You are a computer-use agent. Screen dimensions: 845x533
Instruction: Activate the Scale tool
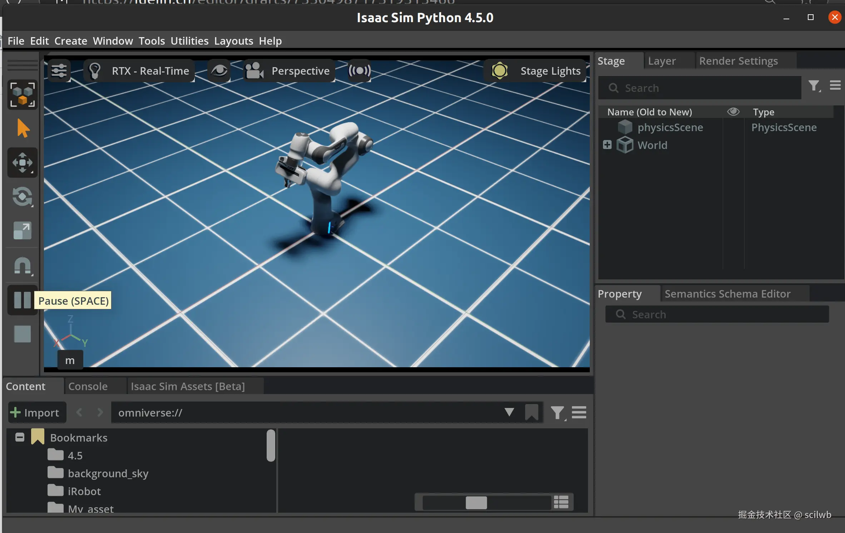click(x=23, y=231)
